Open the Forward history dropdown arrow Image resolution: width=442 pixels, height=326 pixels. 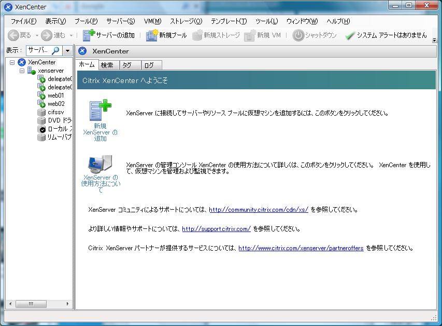(x=71, y=36)
